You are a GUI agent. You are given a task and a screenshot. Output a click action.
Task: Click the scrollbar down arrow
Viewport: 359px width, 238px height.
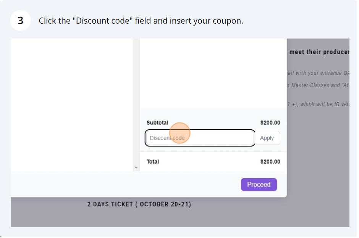click(136, 168)
